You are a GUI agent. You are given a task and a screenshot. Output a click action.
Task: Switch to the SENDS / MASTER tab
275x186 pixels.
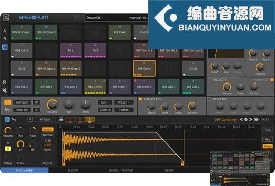[x=121, y=170]
